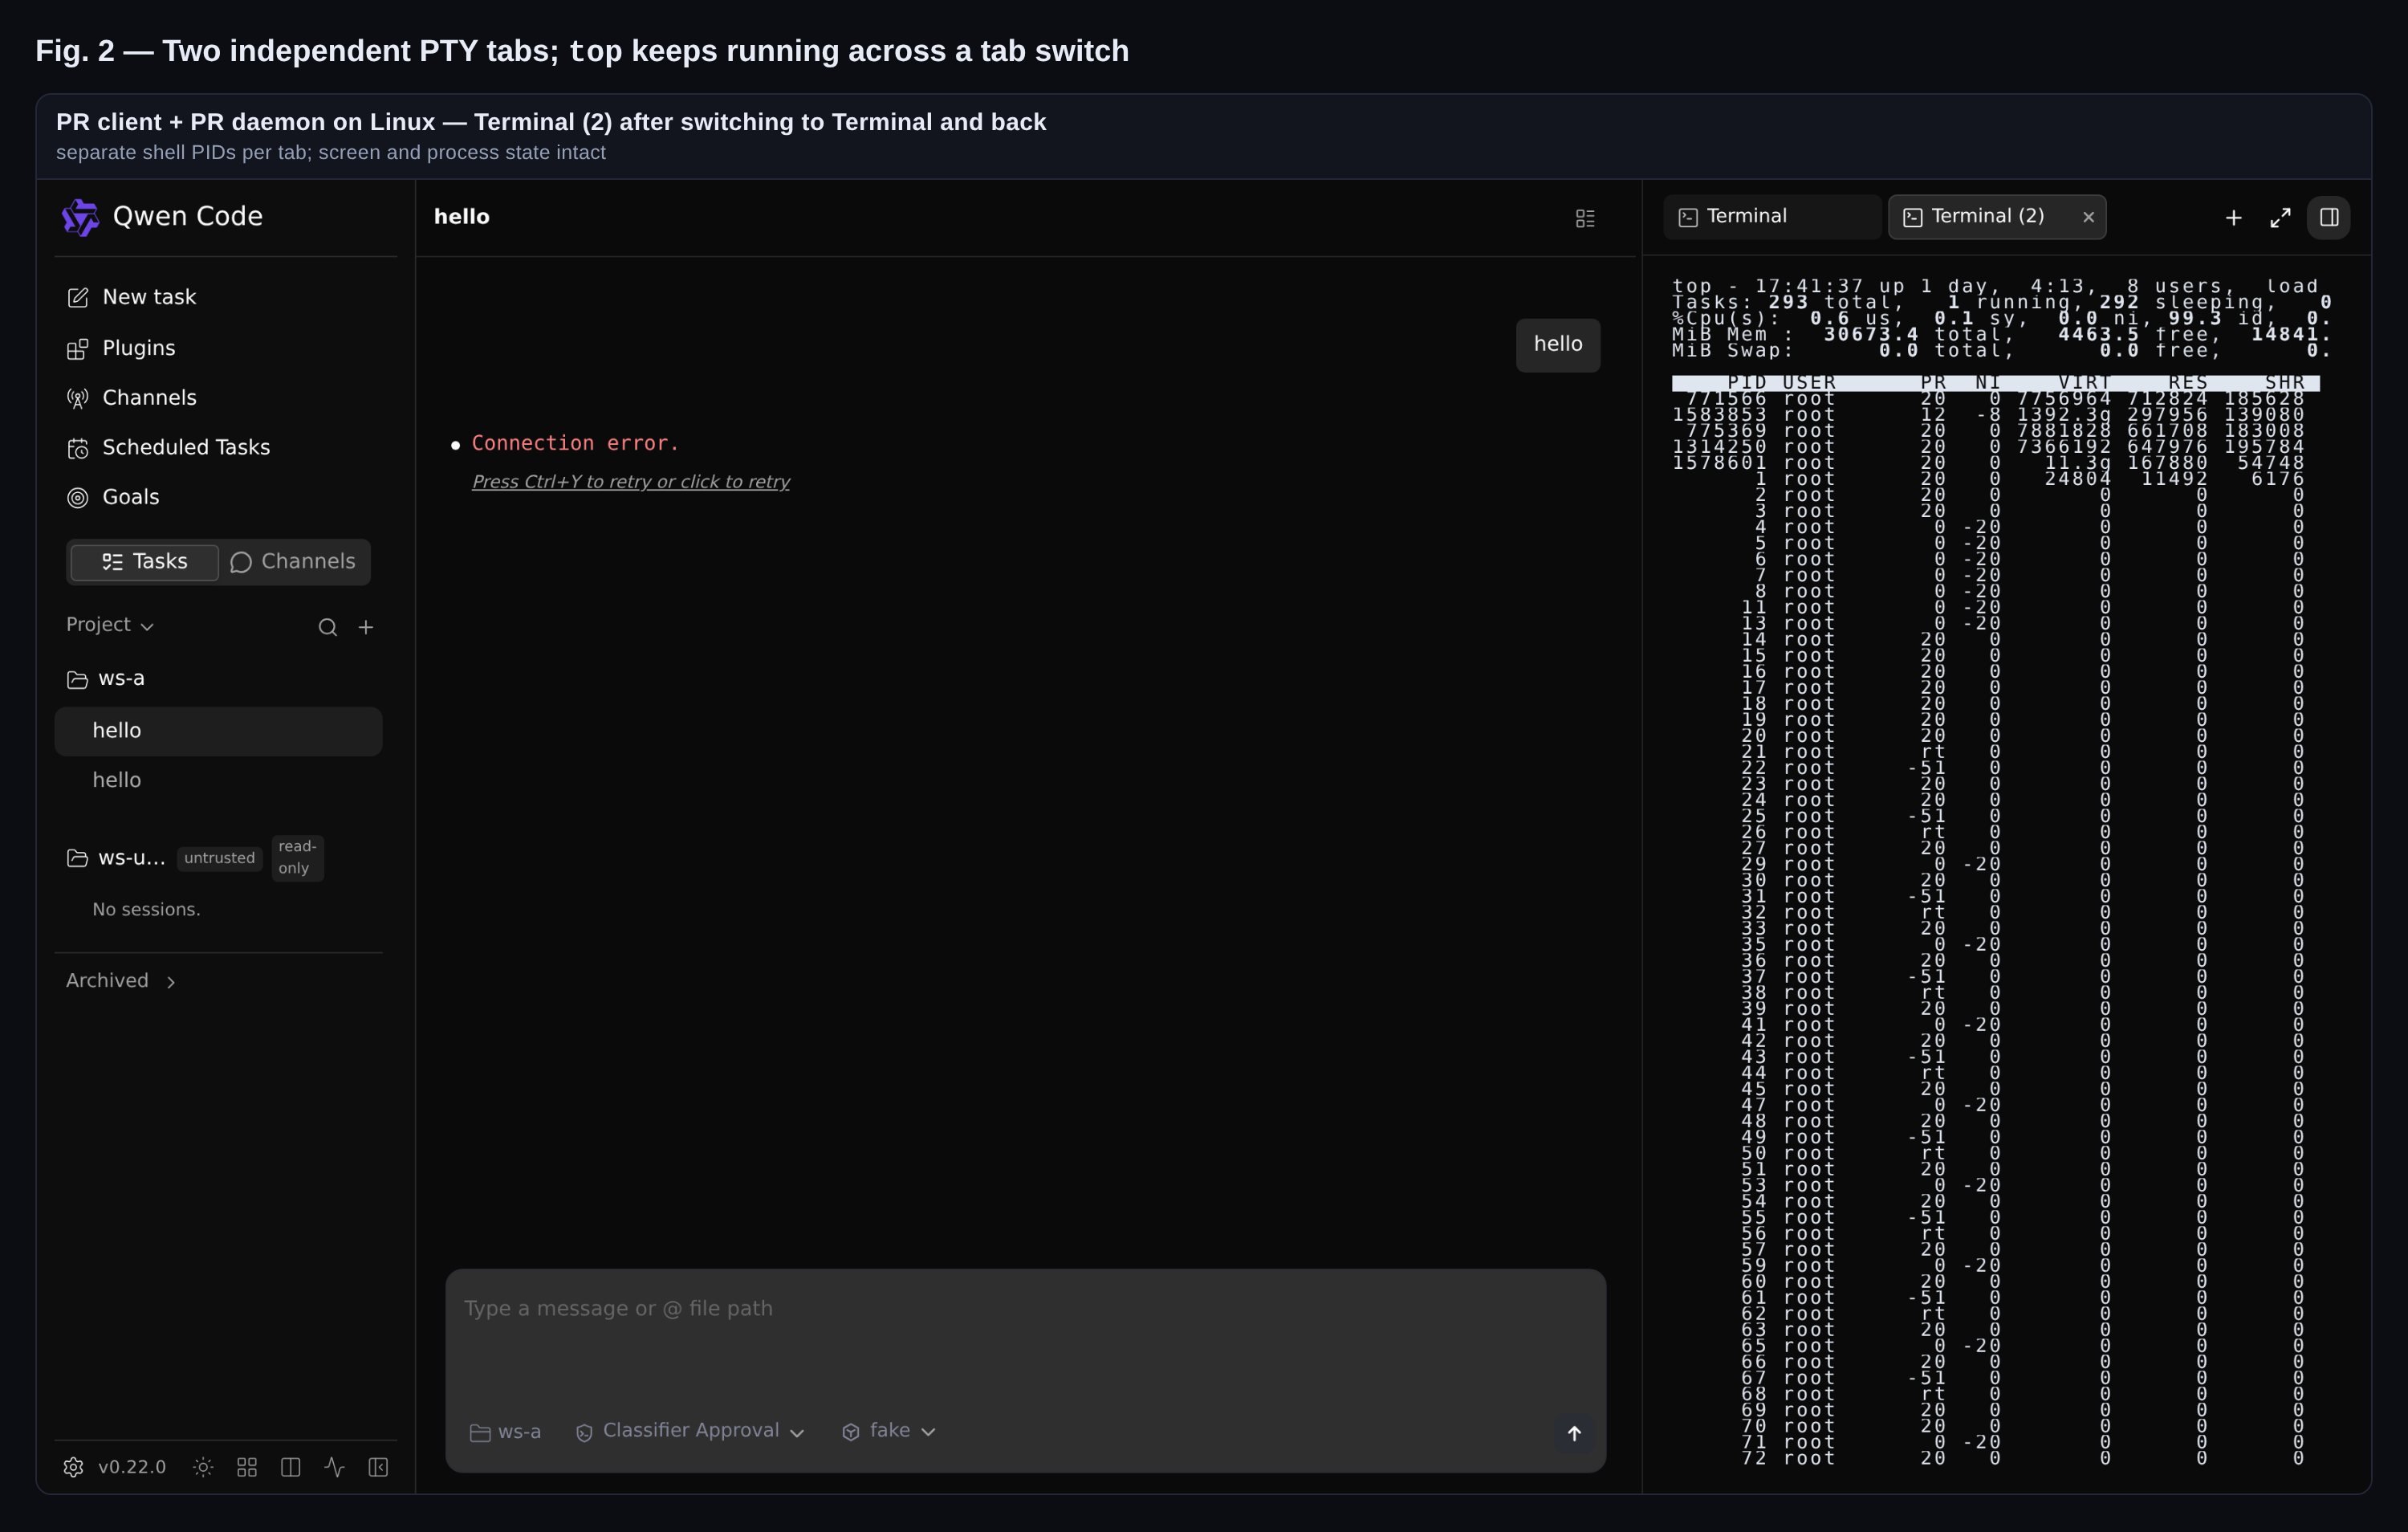This screenshot has height=1532, width=2408.
Task: Open the grid view icon in footer
Action: tap(247, 1468)
